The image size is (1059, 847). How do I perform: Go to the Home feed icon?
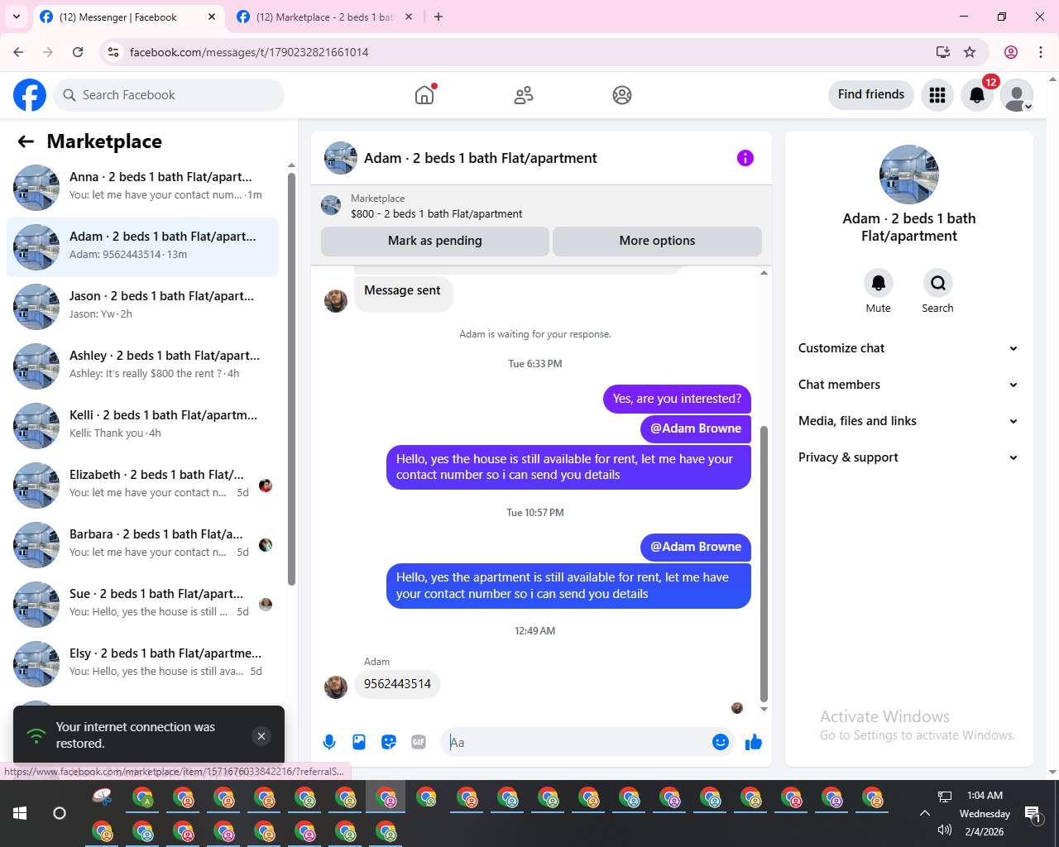(x=424, y=95)
